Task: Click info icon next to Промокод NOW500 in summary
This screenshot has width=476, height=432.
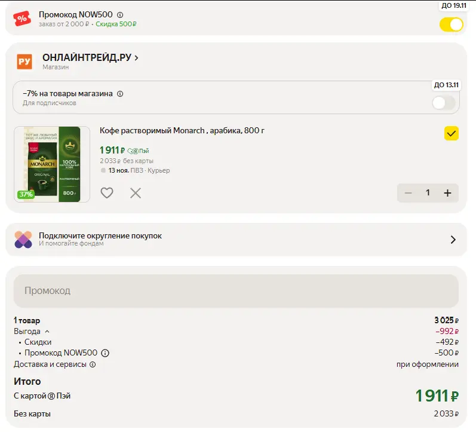Action: tap(105, 353)
